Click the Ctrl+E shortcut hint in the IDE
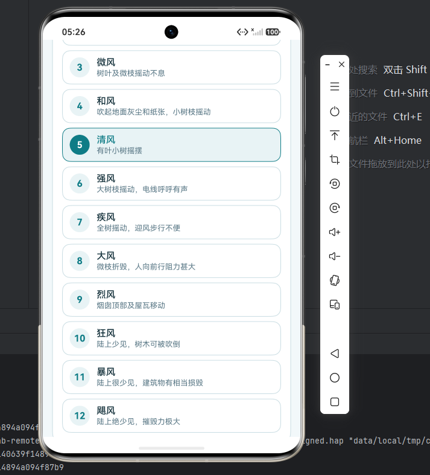 407,117
